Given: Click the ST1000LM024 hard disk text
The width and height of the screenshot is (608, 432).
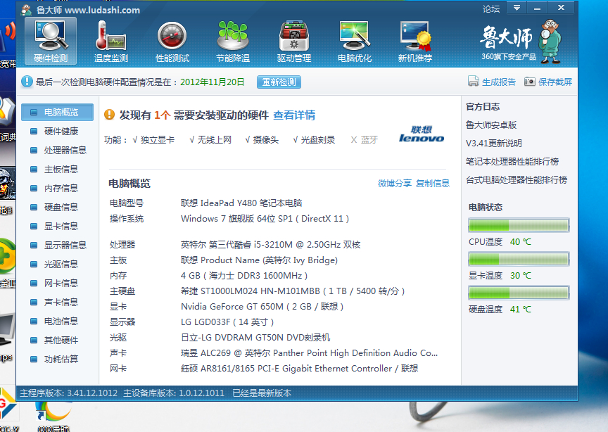Looking at the screenshot, I should (x=293, y=291).
